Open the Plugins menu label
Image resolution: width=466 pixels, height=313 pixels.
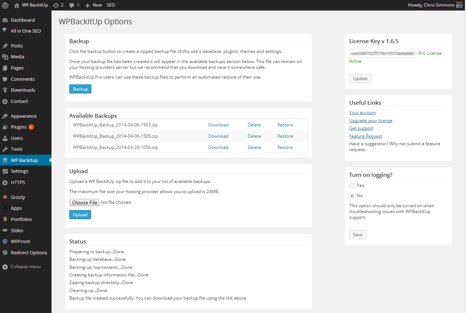coord(18,127)
